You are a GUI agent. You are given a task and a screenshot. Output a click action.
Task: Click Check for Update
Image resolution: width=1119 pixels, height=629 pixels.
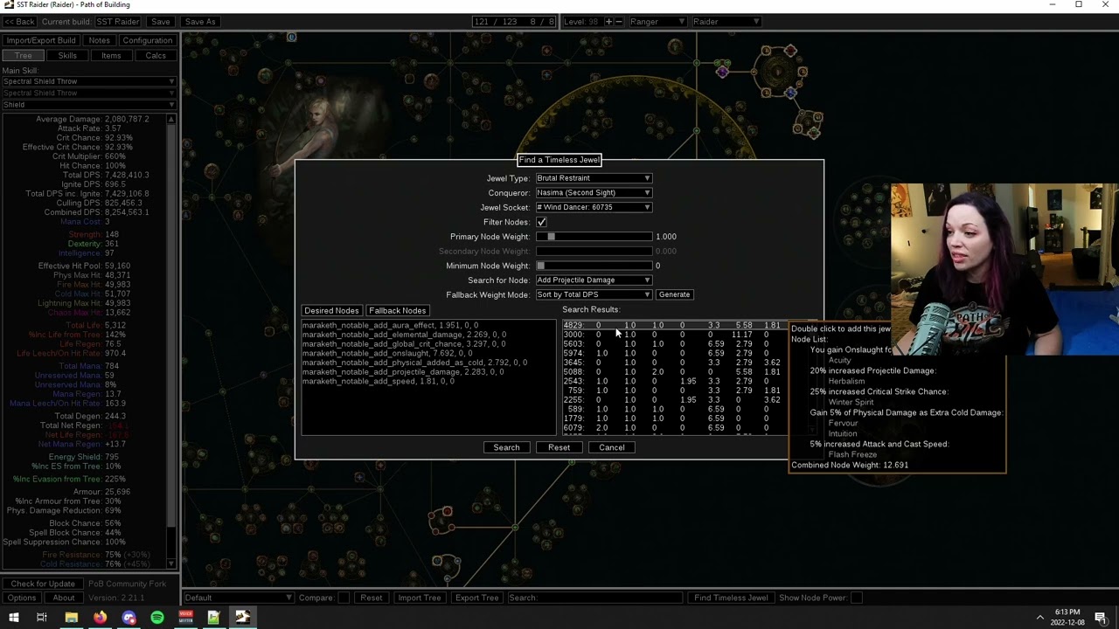coord(43,584)
